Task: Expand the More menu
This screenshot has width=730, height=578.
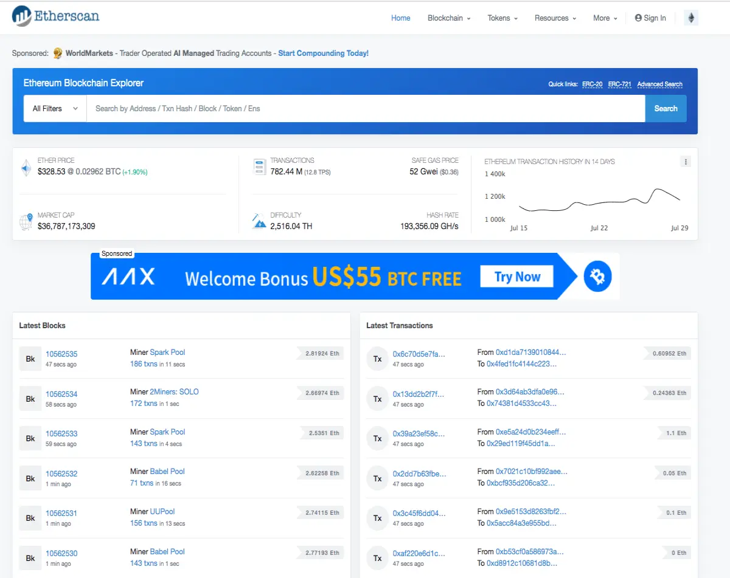Action: tap(605, 18)
